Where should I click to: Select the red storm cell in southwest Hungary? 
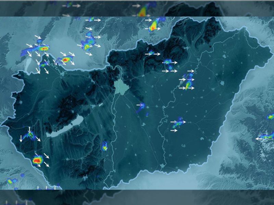click(x=37, y=160)
